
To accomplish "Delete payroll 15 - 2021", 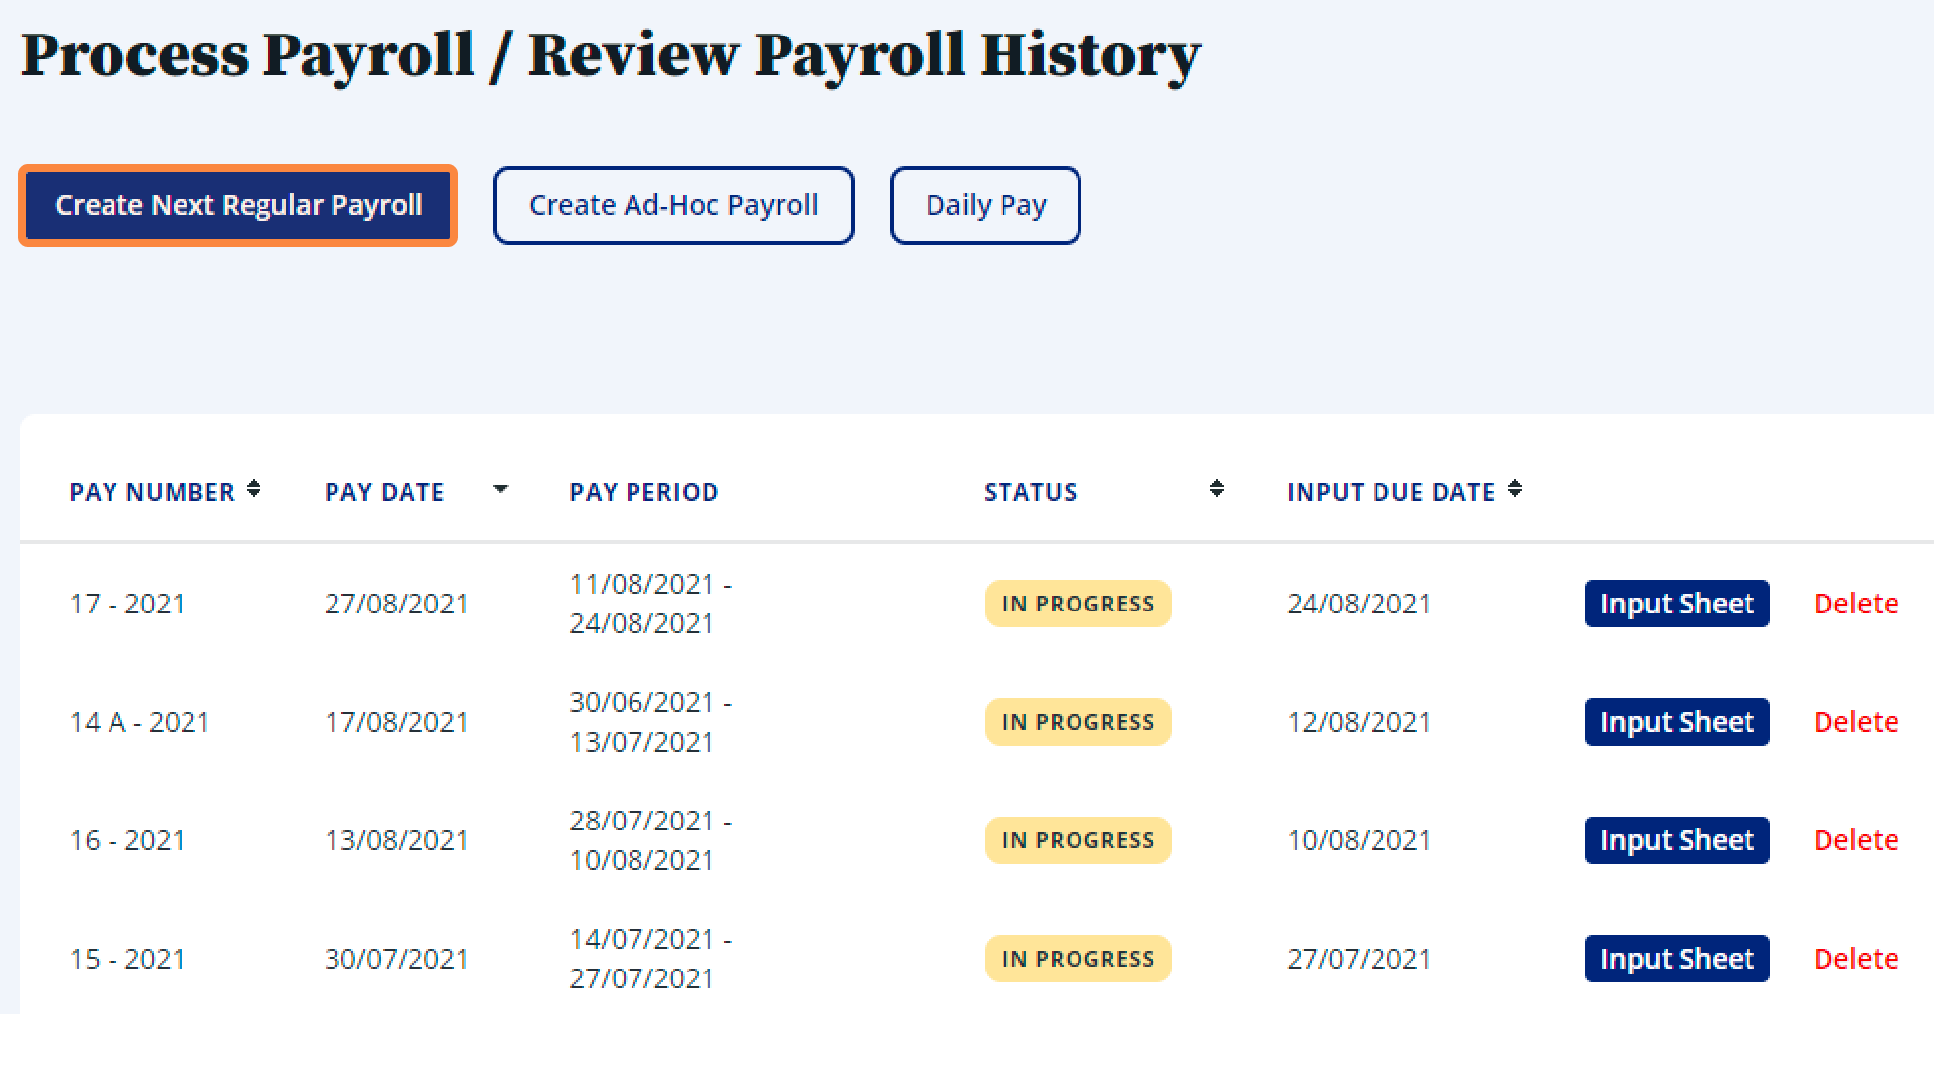I will (x=1856, y=959).
